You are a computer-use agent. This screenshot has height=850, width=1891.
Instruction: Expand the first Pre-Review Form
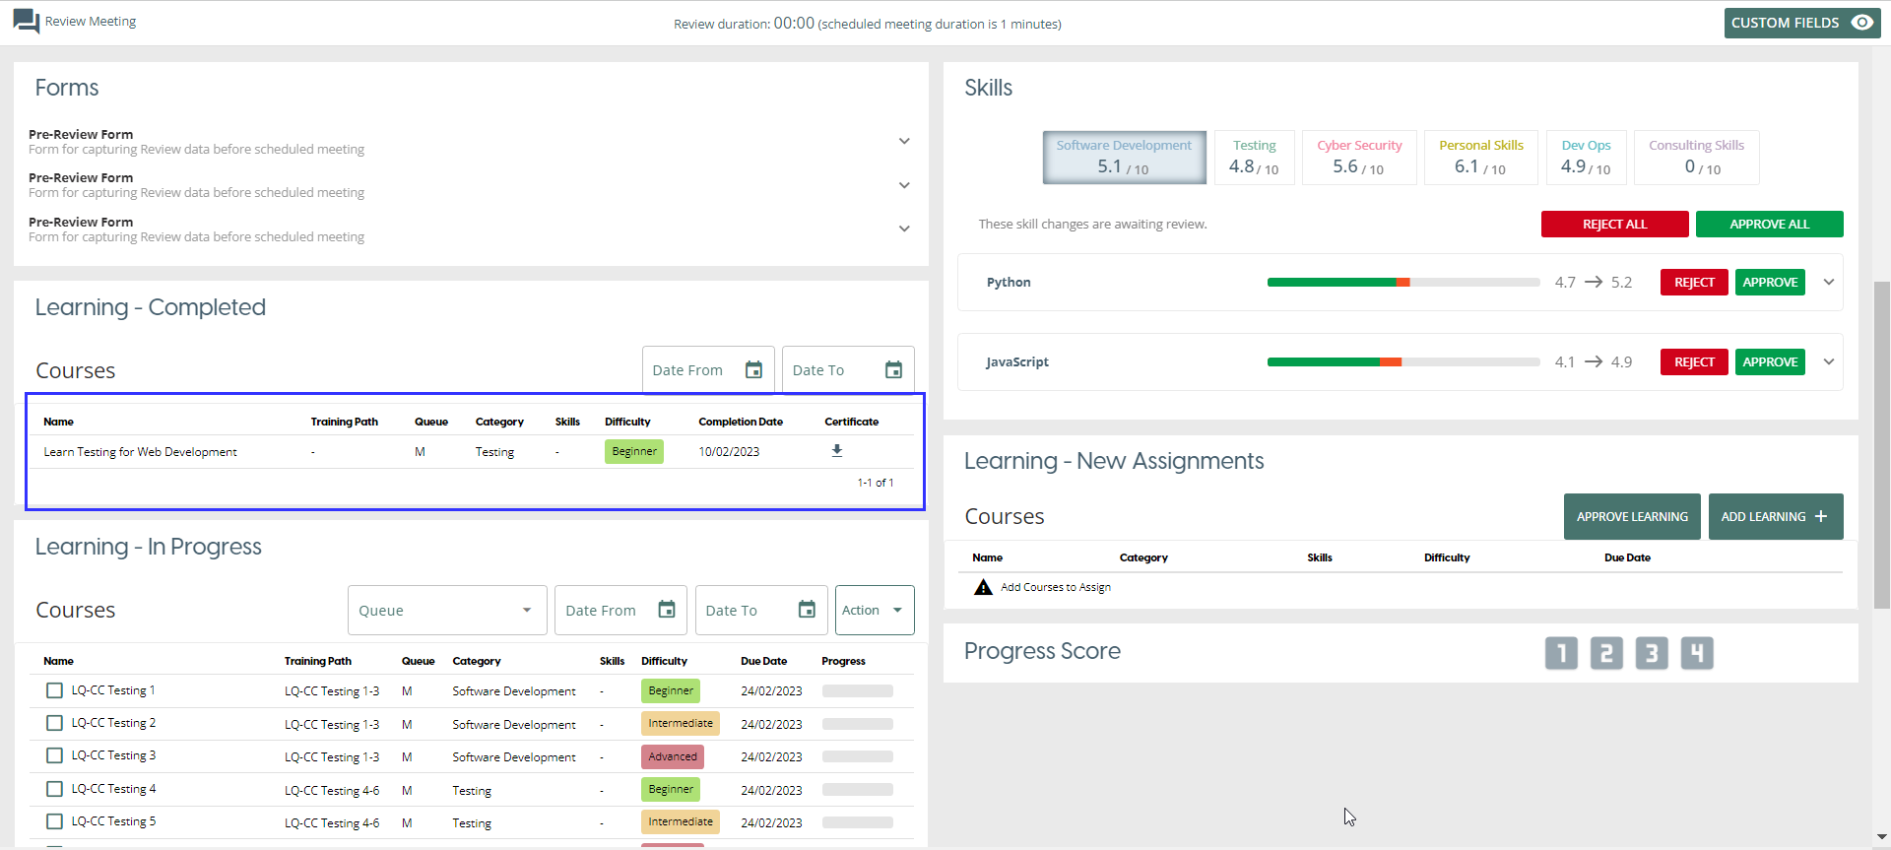tap(903, 142)
